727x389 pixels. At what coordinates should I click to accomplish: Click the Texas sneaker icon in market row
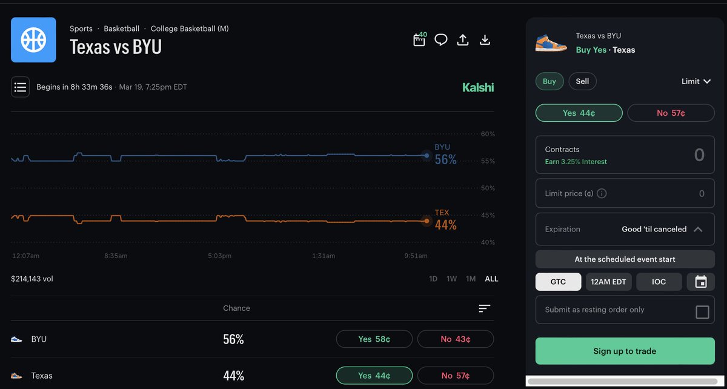17,376
